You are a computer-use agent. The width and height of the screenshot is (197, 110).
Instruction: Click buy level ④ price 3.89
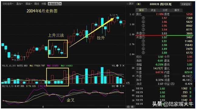pyautogui.click(x=164, y=49)
